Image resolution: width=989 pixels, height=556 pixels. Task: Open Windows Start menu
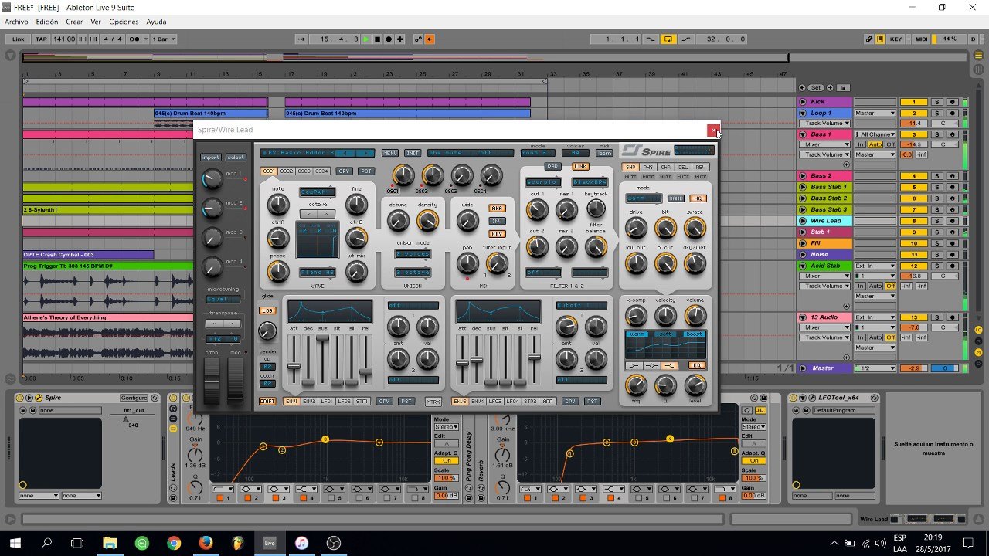(x=15, y=543)
